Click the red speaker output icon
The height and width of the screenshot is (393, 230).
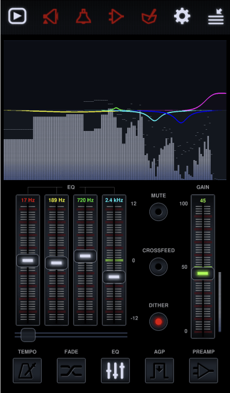[51, 17]
